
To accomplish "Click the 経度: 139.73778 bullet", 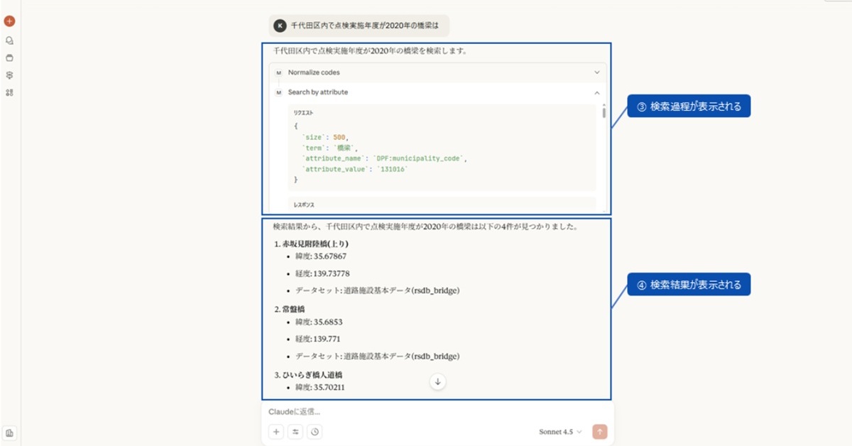I will coord(322,273).
